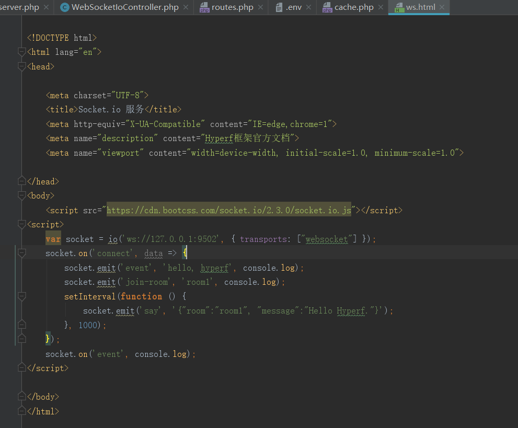Collapse the <script> block fold marker

click(x=22, y=224)
